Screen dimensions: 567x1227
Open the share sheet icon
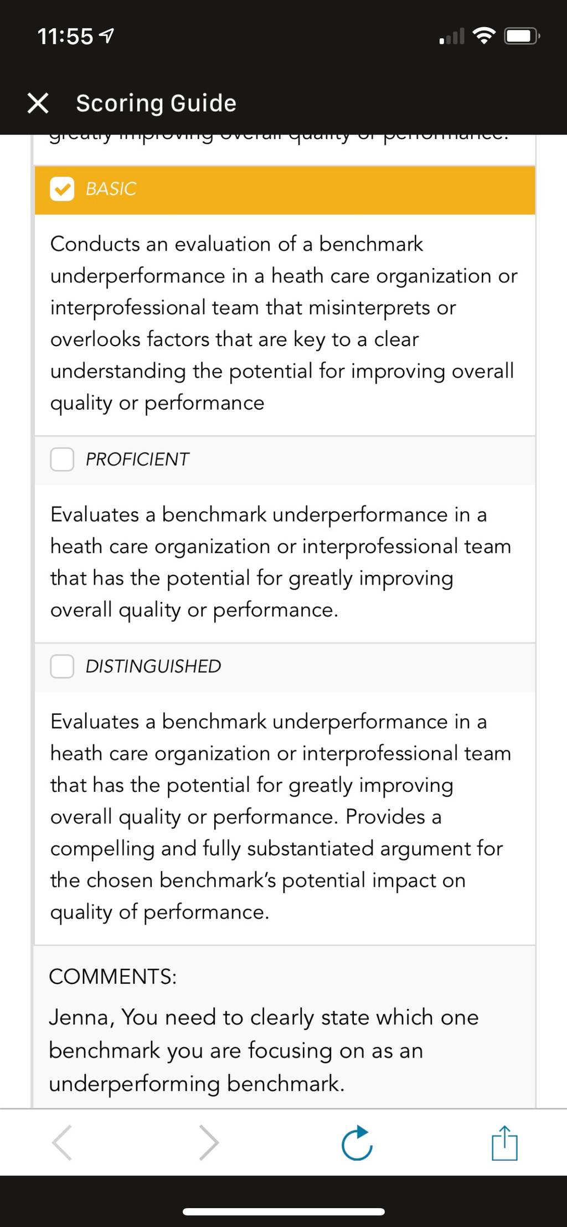(504, 1142)
